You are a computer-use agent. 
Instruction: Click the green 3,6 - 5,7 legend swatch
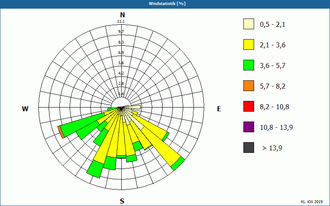(x=249, y=65)
